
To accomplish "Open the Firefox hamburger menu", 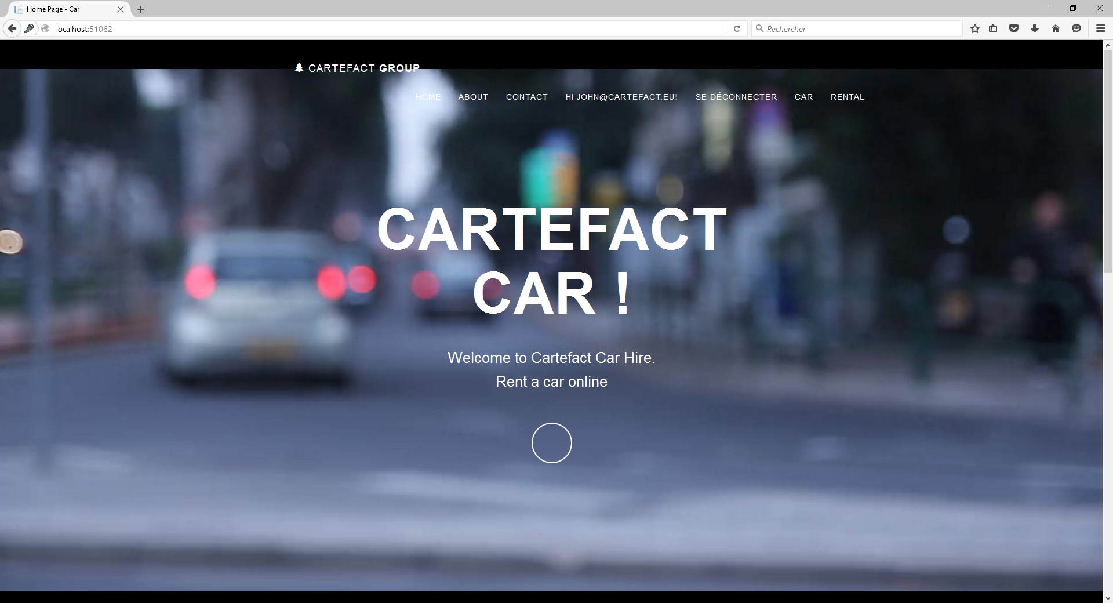I will (x=1100, y=28).
